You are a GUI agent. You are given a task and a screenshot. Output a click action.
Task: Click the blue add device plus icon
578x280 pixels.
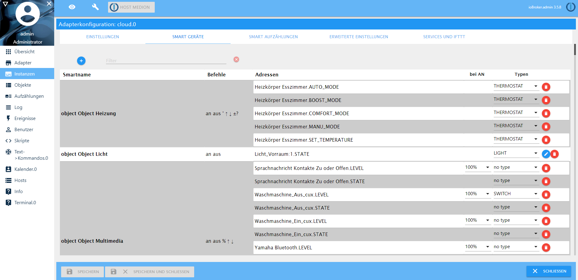click(x=81, y=61)
